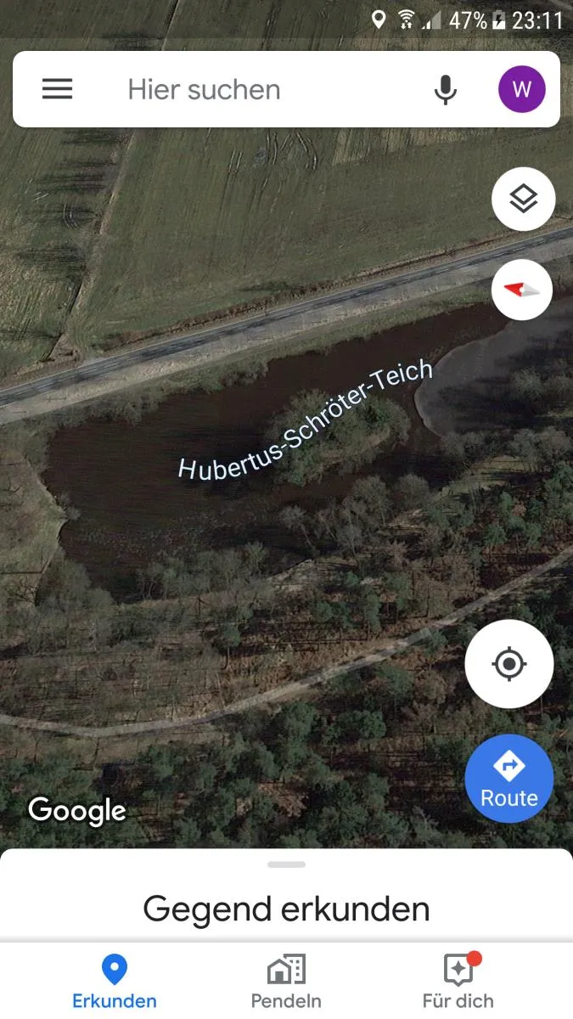Tap the compass to reset orientation
This screenshot has height=1019, width=573.
click(521, 290)
